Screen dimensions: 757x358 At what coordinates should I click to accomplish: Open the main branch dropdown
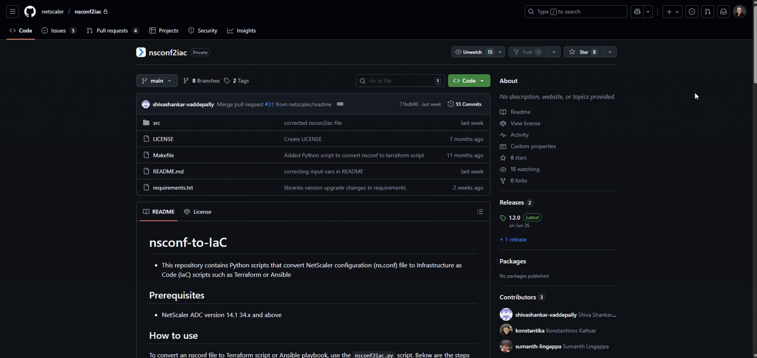point(157,81)
